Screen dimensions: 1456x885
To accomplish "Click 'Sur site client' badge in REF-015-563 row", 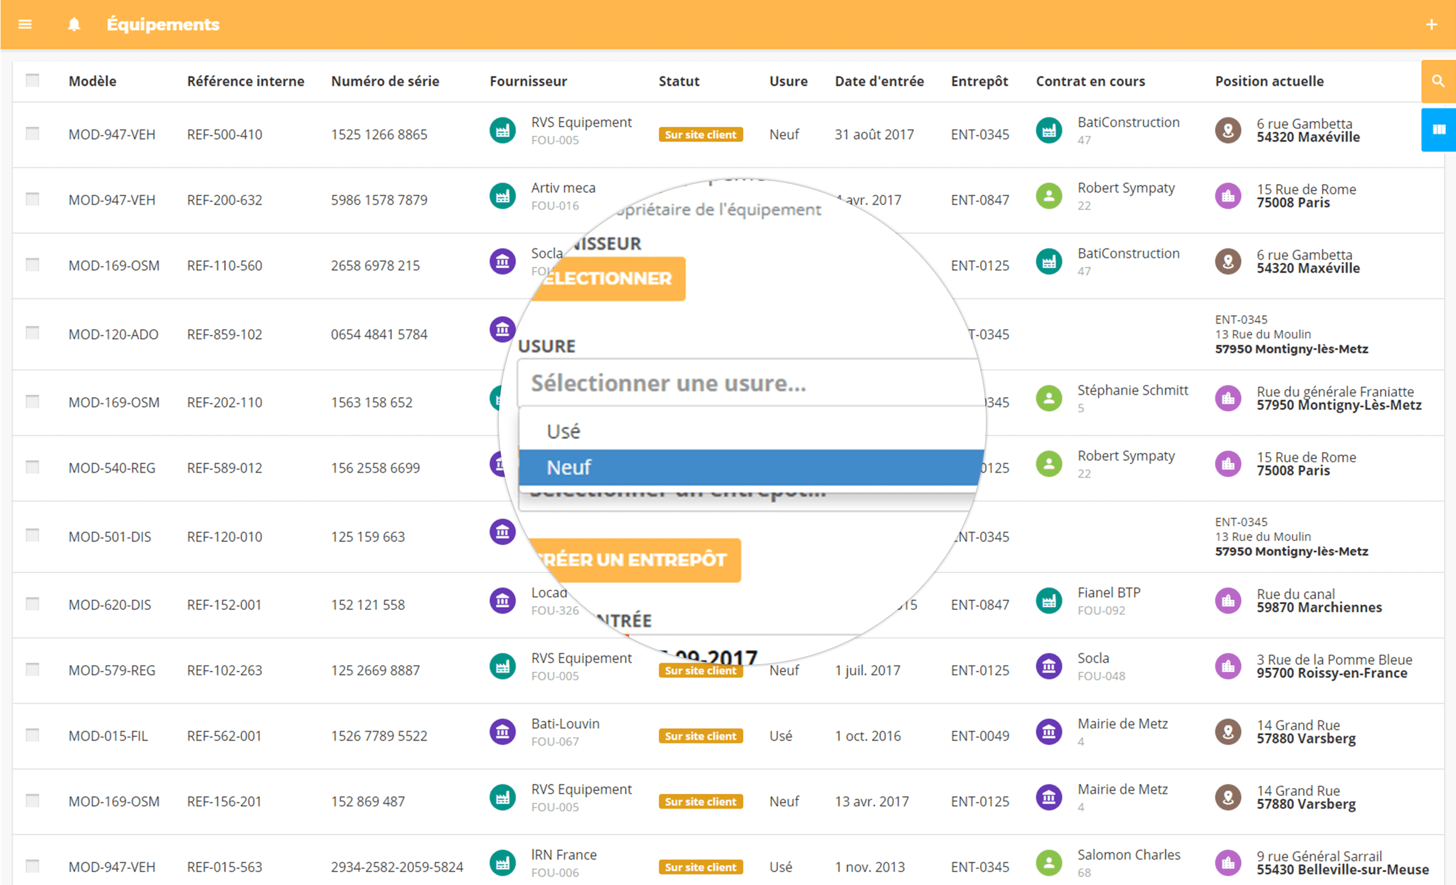I will coord(700,867).
